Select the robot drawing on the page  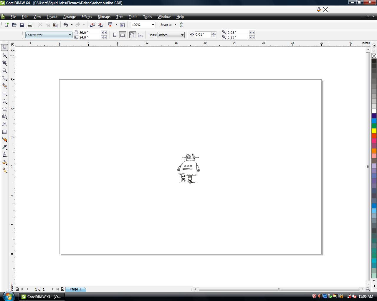(188, 168)
